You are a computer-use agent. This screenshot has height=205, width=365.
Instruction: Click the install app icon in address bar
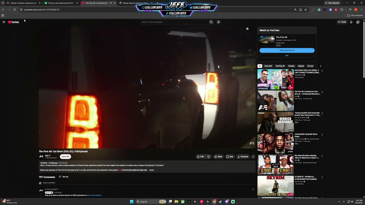[x=300, y=10]
